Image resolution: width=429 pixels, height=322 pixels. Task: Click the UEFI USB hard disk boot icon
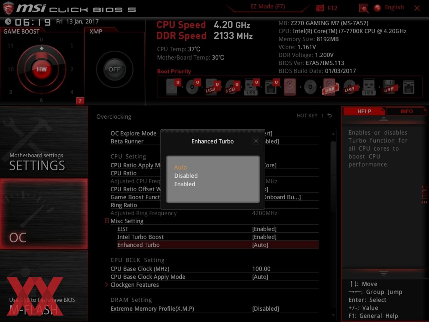(212, 87)
